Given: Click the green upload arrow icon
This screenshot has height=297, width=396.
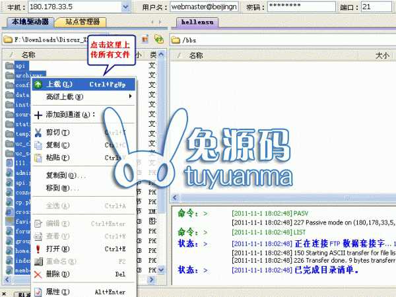Looking at the screenshot, I should click(x=38, y=84).
